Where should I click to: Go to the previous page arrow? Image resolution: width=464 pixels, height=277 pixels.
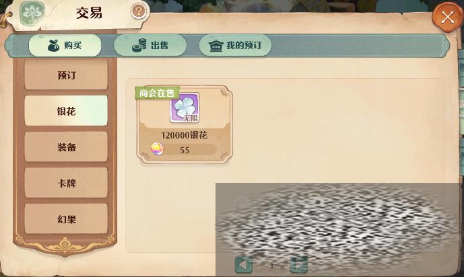coord(244,265)
